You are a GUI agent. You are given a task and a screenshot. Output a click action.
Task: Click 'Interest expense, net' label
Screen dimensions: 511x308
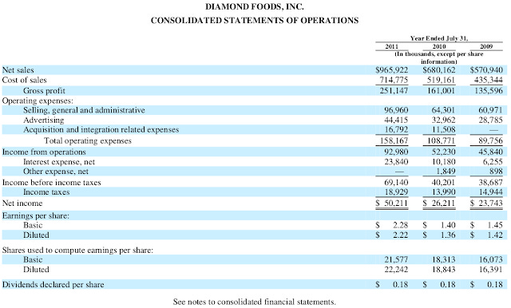point(59,162)
